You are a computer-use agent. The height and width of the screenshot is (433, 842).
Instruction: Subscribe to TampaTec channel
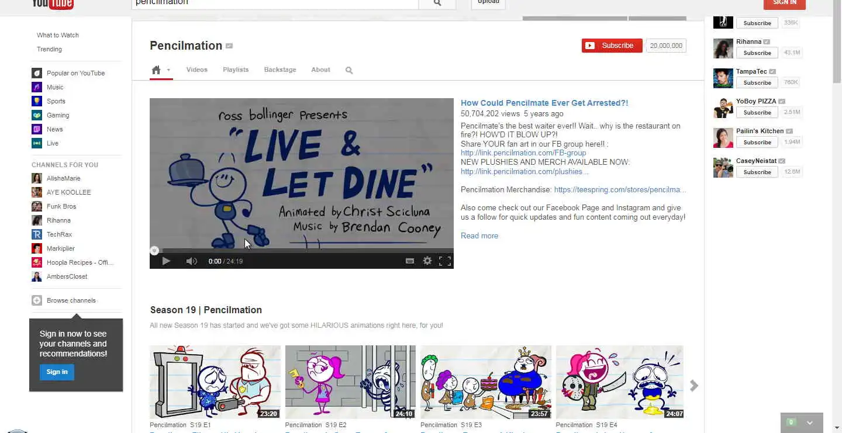tap(757, 82)
